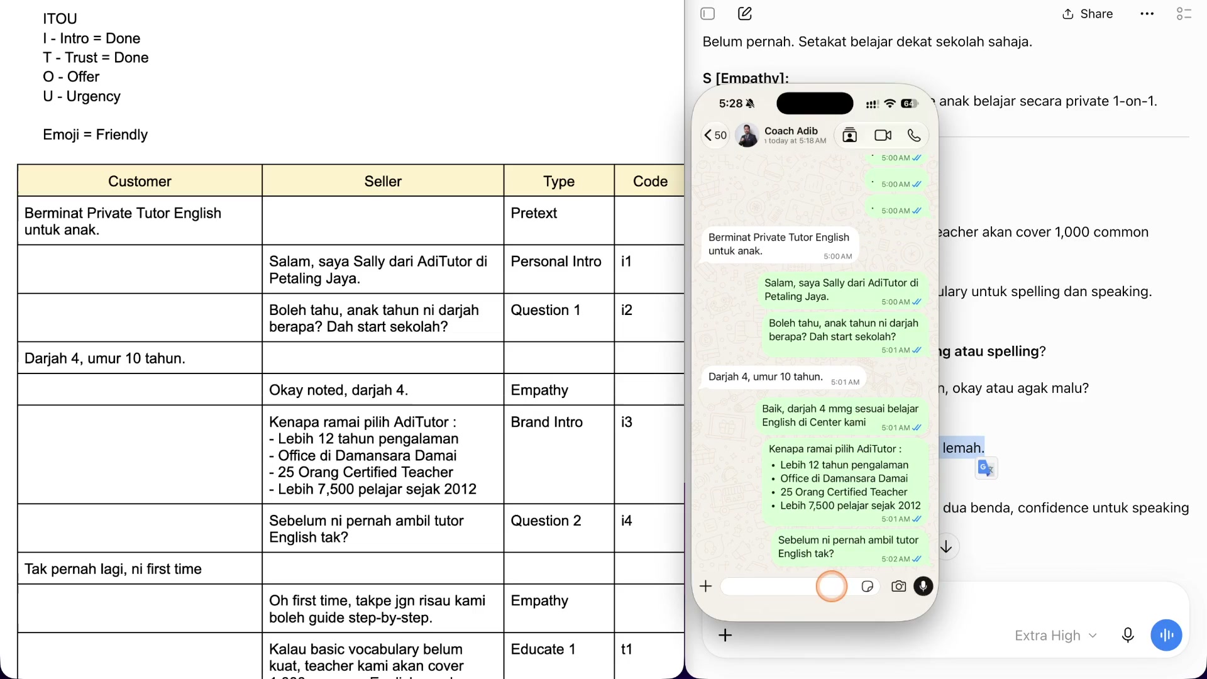1207x679 pixels.
Task: Click 'Tak pernah lagi, ni first time' cell
Action: click(140, 569)
